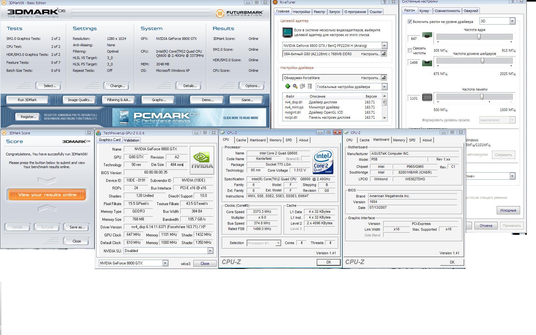This screenshot has height=335, width=536.
Task: Switch to Validation tab in GPU-Z
Action: pos(131,140)
